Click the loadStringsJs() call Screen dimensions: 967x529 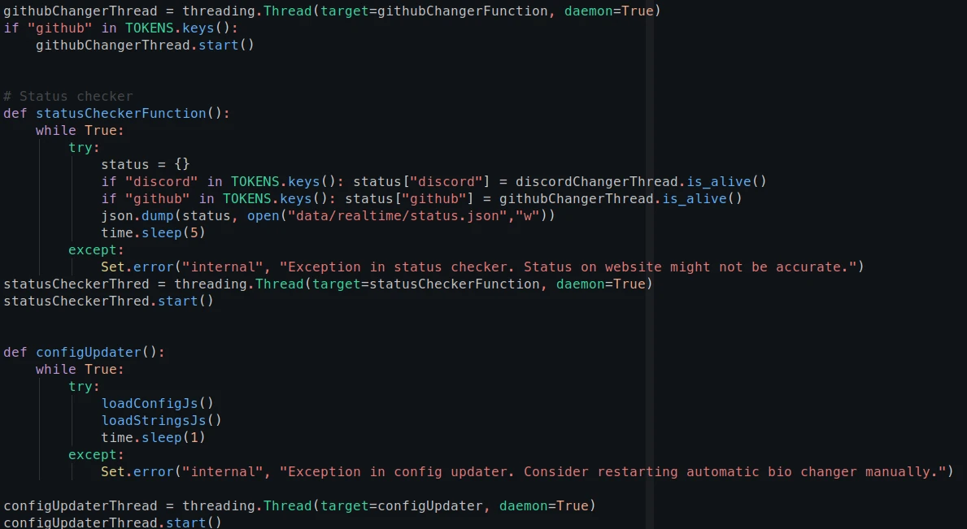click(x=161, y=420)
